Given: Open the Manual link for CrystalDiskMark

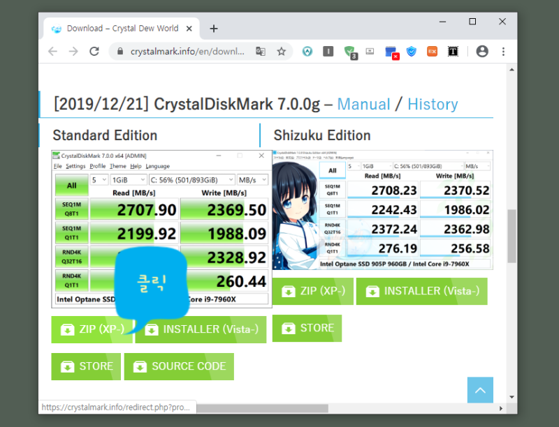Looking at the screenshot, I should 363,104.
